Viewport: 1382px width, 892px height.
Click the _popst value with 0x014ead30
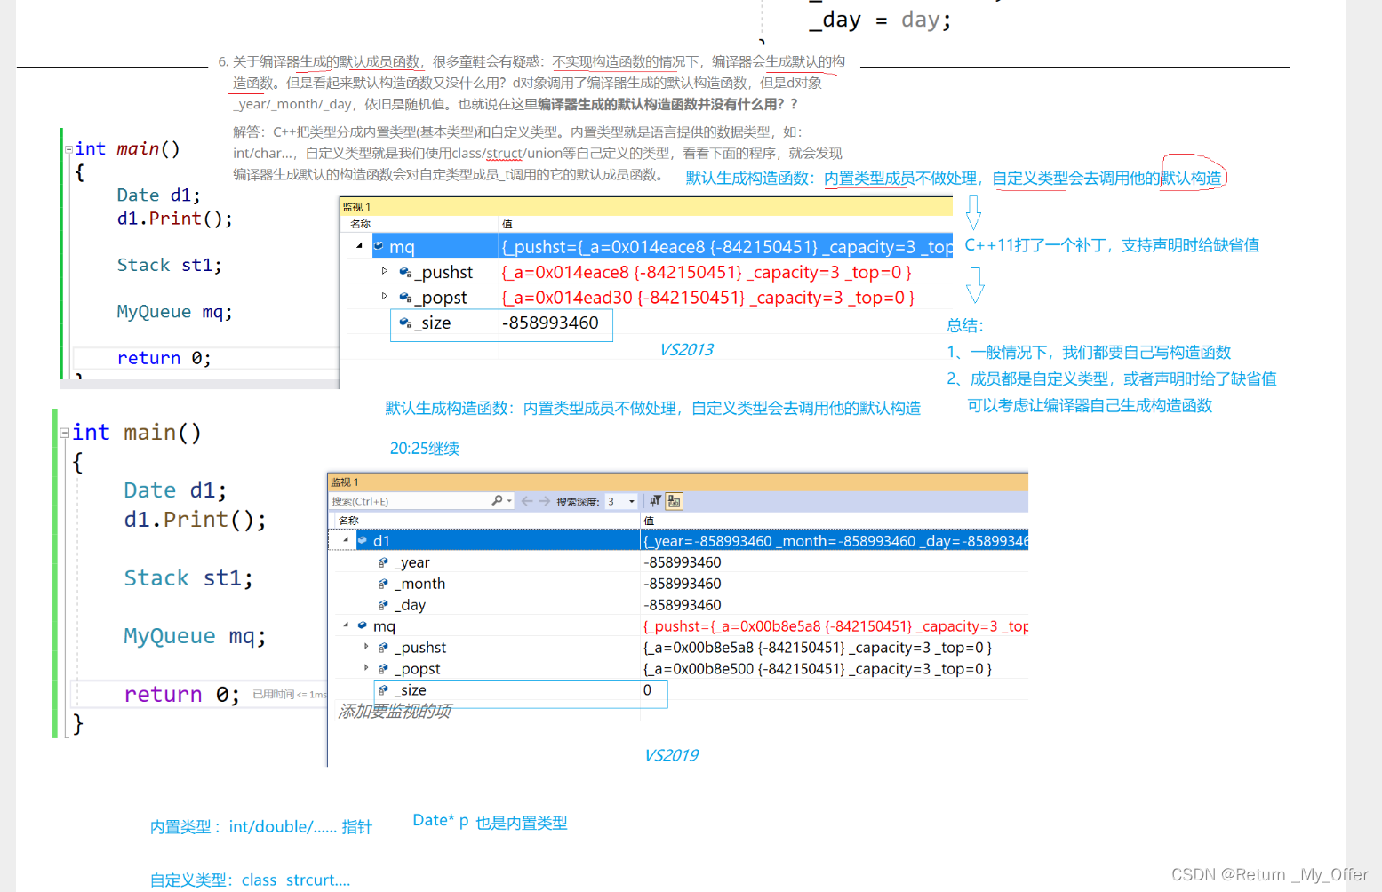click(x=708, y=298)
